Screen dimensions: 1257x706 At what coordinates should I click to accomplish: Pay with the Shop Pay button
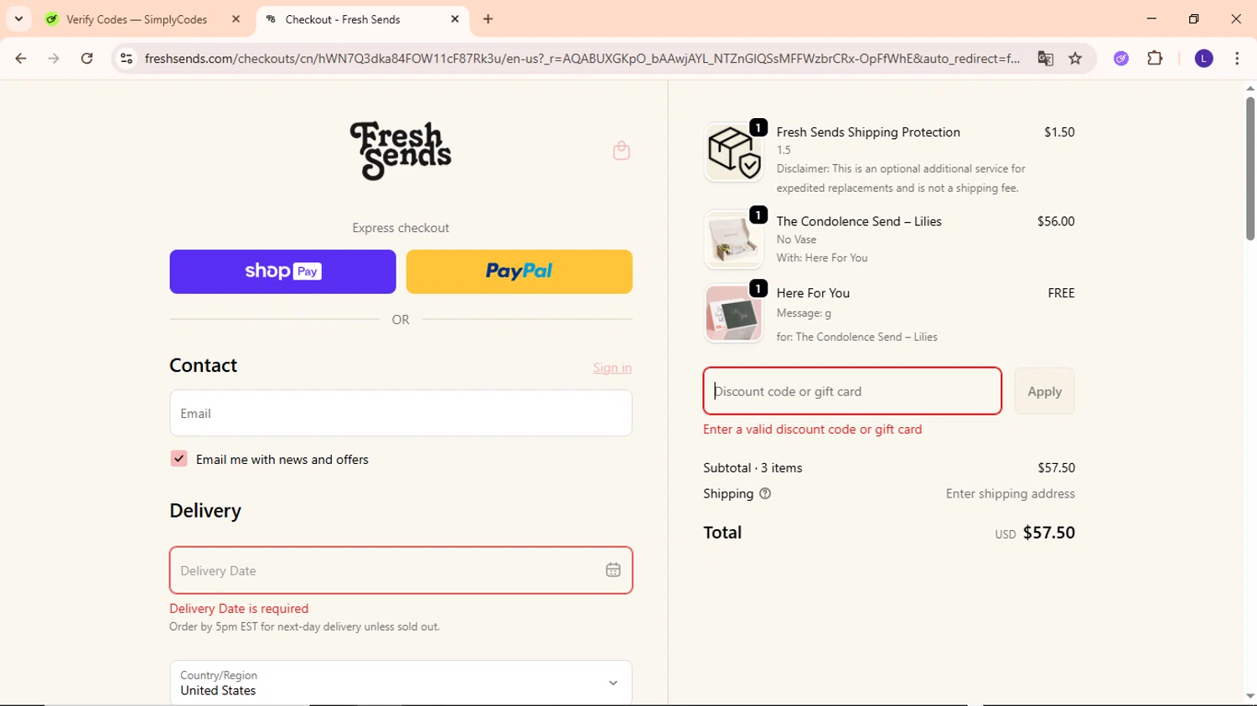tap(282, 271)
